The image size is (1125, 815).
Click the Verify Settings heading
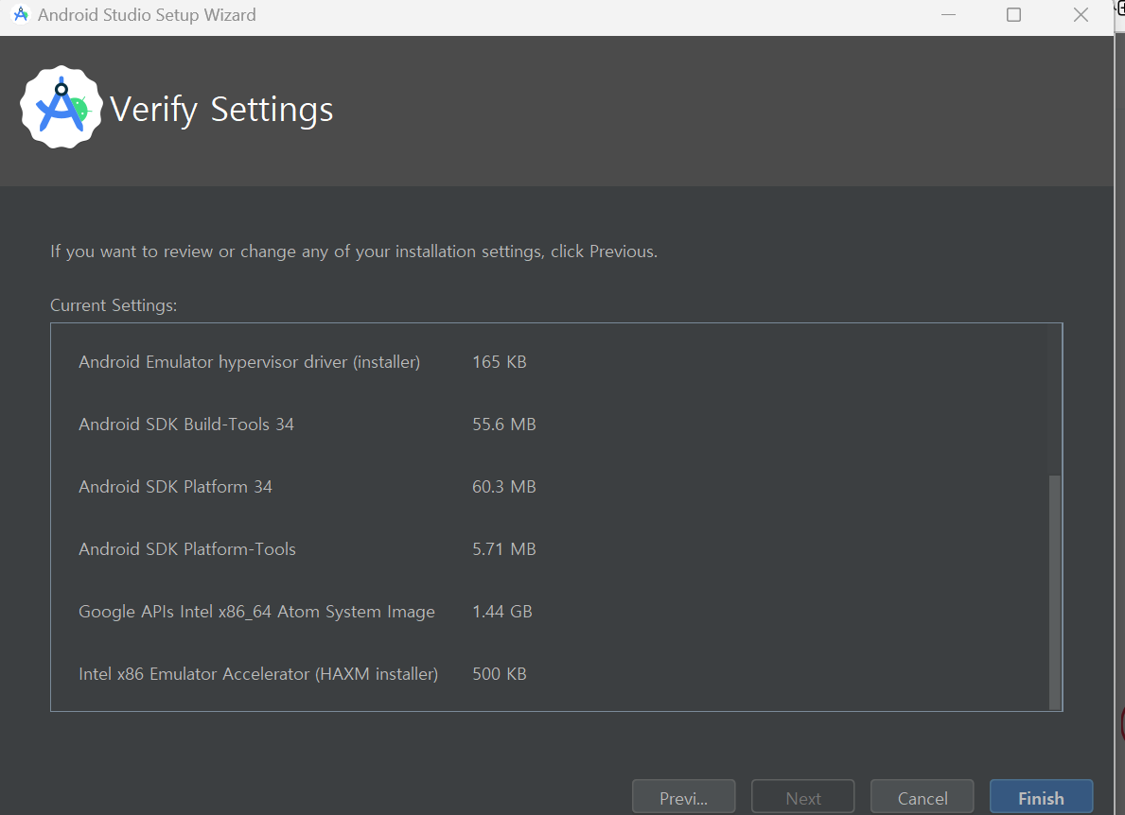221,110
